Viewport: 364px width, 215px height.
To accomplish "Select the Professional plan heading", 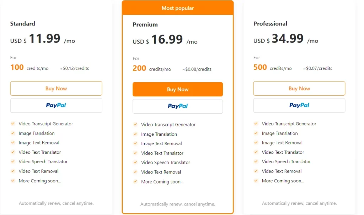I will pyautogui.click(x=270, y=24).
